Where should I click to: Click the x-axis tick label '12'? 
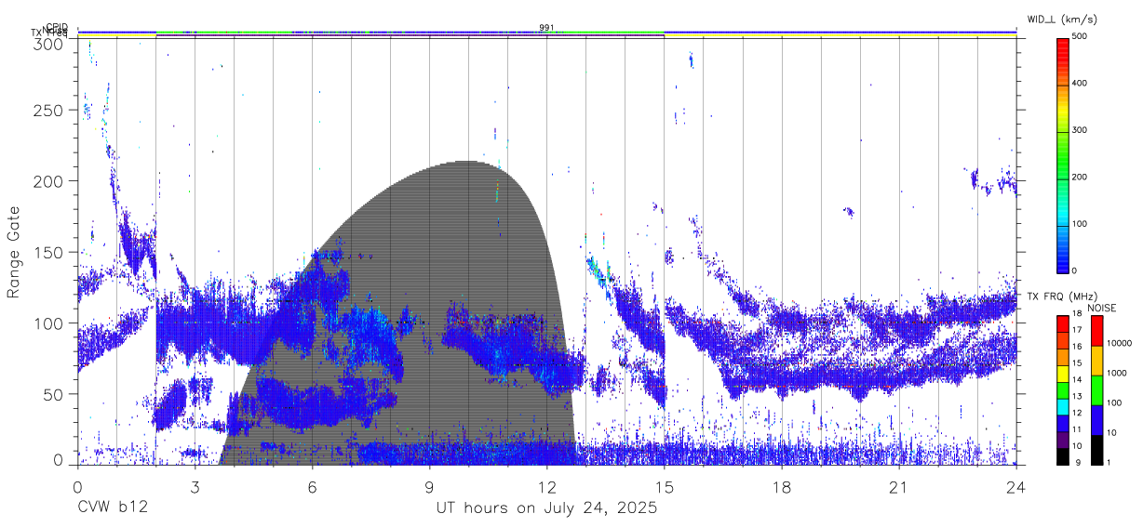546,487
